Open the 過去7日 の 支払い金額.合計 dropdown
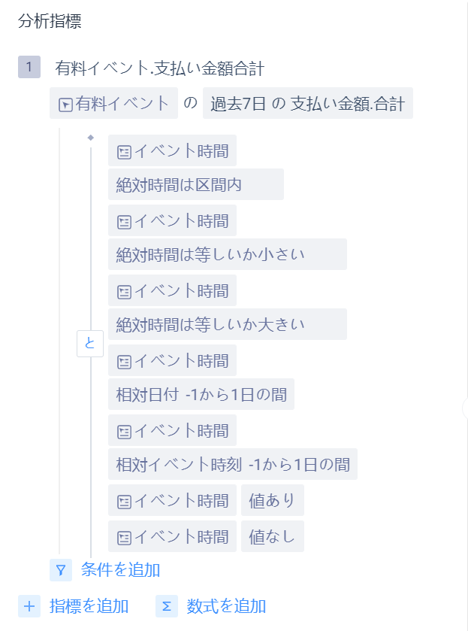468x631 pixels. pos(307,103)
